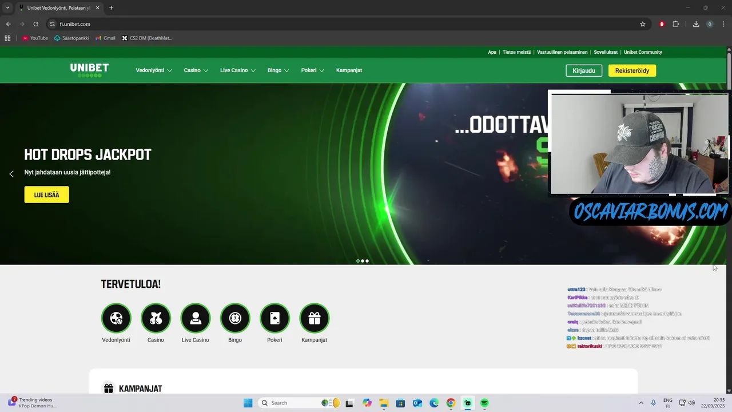This screenshot has width=732, height=412.
Task: Show hidden system tray icons chevron
Action: pos(640,403)
